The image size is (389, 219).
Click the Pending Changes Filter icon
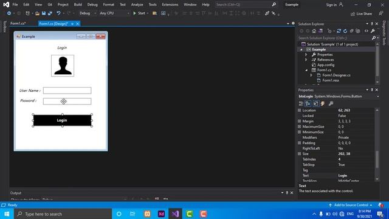point(329,31)
